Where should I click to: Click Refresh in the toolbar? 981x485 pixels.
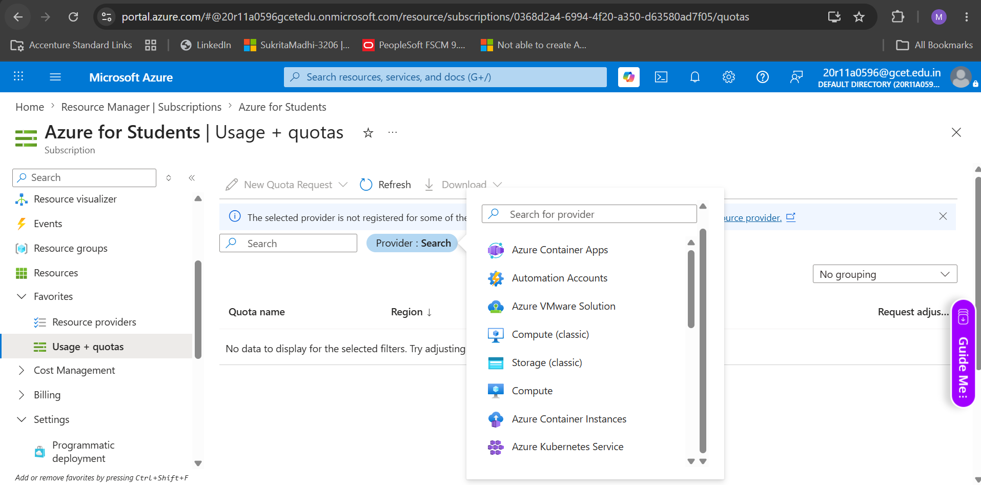385,185
